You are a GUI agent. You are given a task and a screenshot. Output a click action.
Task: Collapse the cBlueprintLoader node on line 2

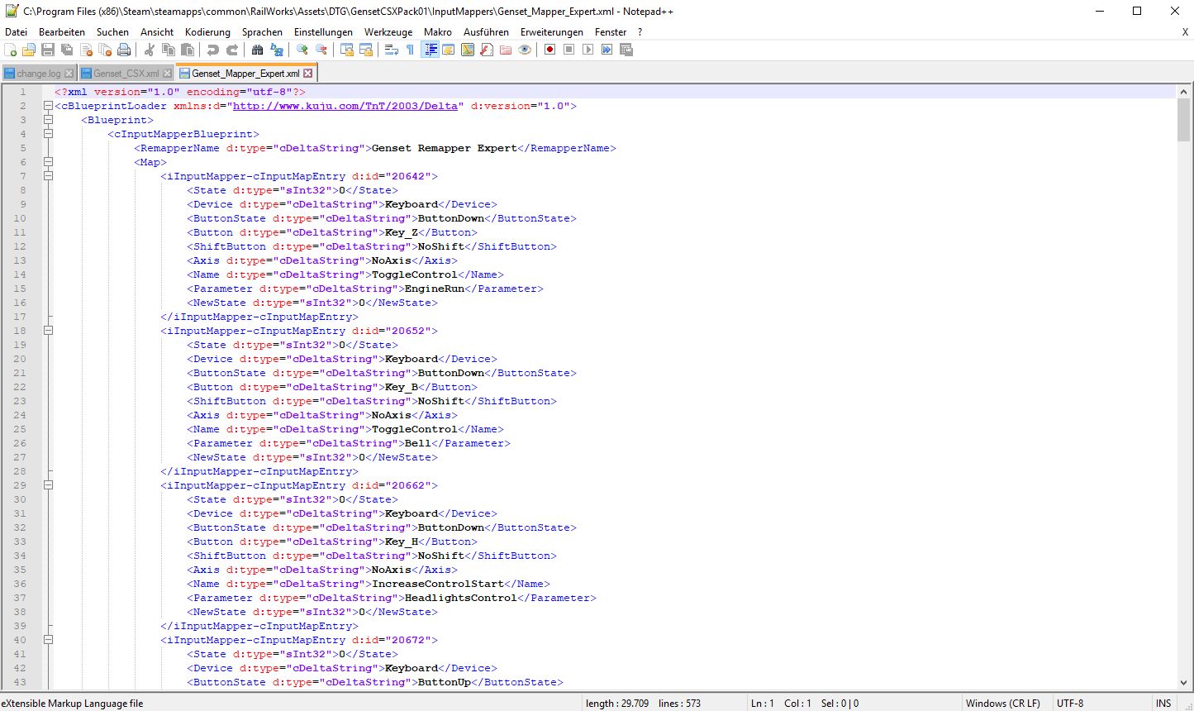48,106
